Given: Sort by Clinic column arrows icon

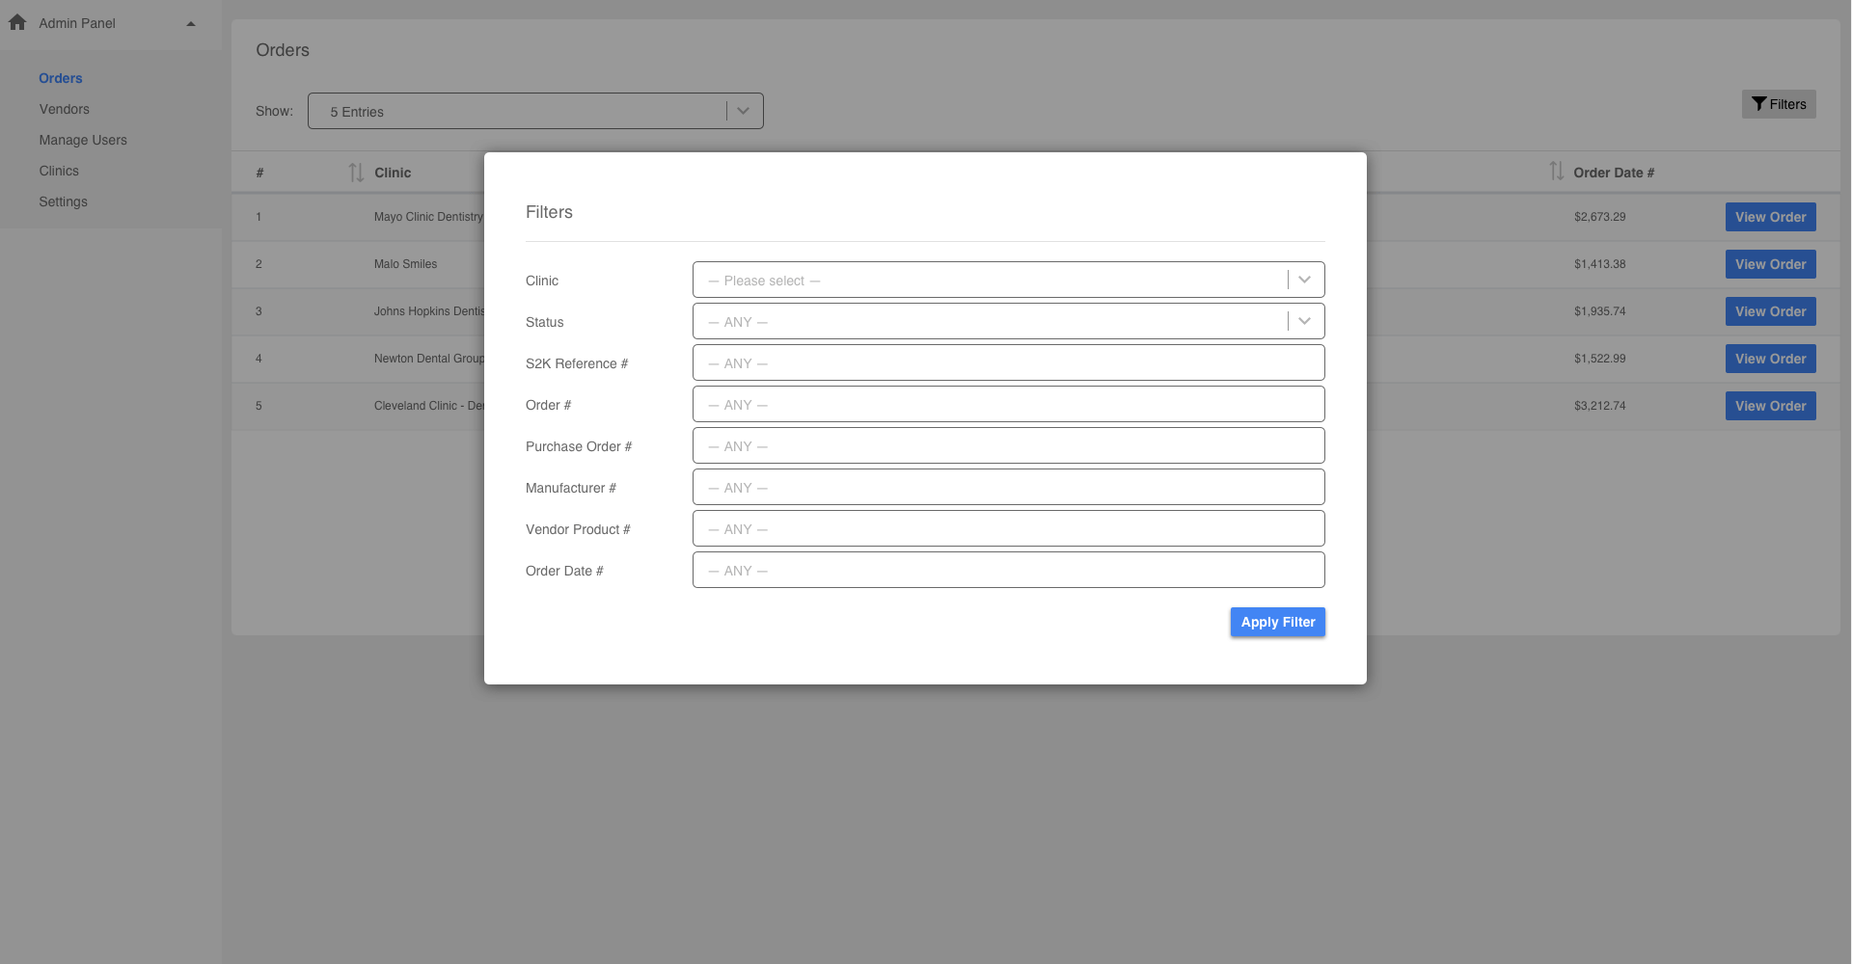Looking at the screenshot, I should pyautogui.click(x=356, y=173).
